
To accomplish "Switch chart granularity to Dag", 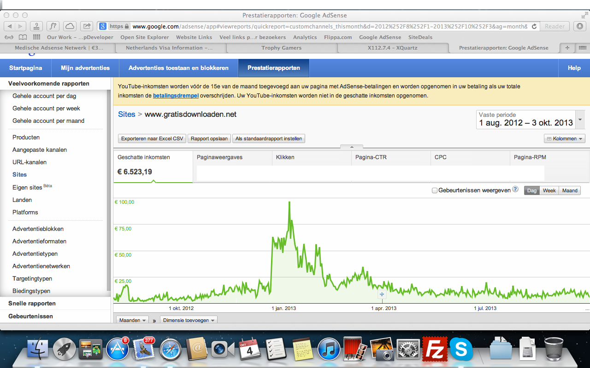I will pyautogui.click(x=532, y=190).
